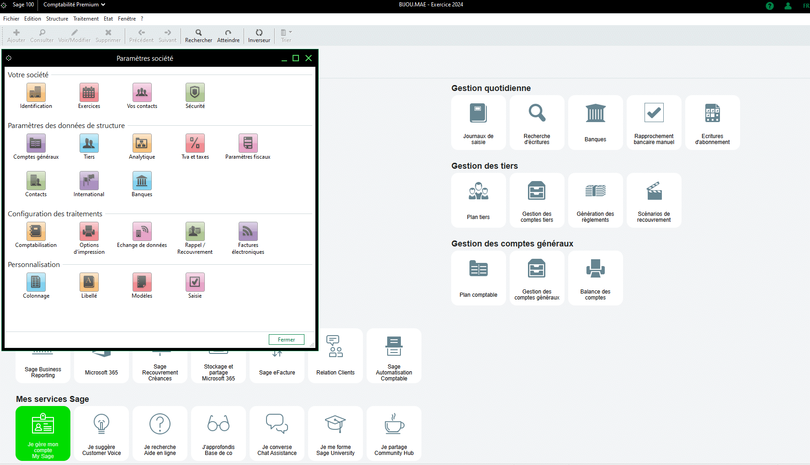Open the Plan comptable tile
Viewport: 810px width, 465px height.
coord(479,278)
